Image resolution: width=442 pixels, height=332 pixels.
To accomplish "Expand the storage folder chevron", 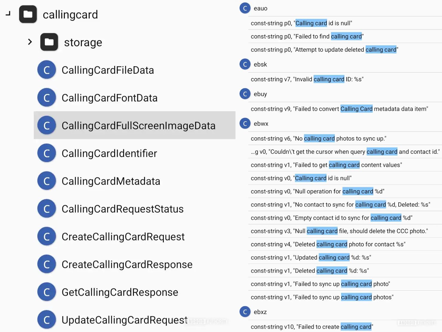I will click(x=30, y=42).
